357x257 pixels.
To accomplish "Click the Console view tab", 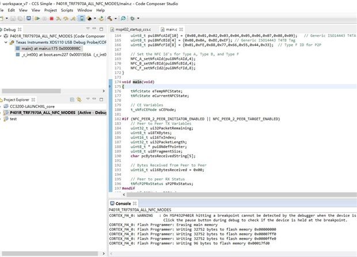I will pos(122,204).
